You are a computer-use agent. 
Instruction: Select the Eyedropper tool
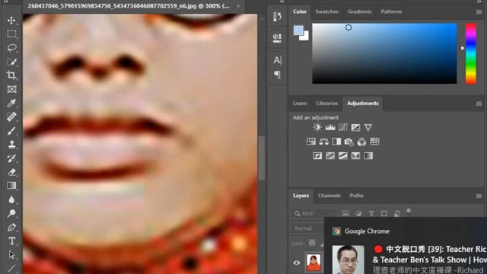[11, 103]
